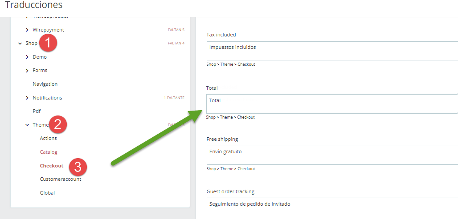The image size is (458, 219).
Task: Expand the Wirepayment tree node chevron
Action: pos(27,30)
